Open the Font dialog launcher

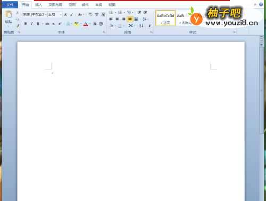[104, 32]
